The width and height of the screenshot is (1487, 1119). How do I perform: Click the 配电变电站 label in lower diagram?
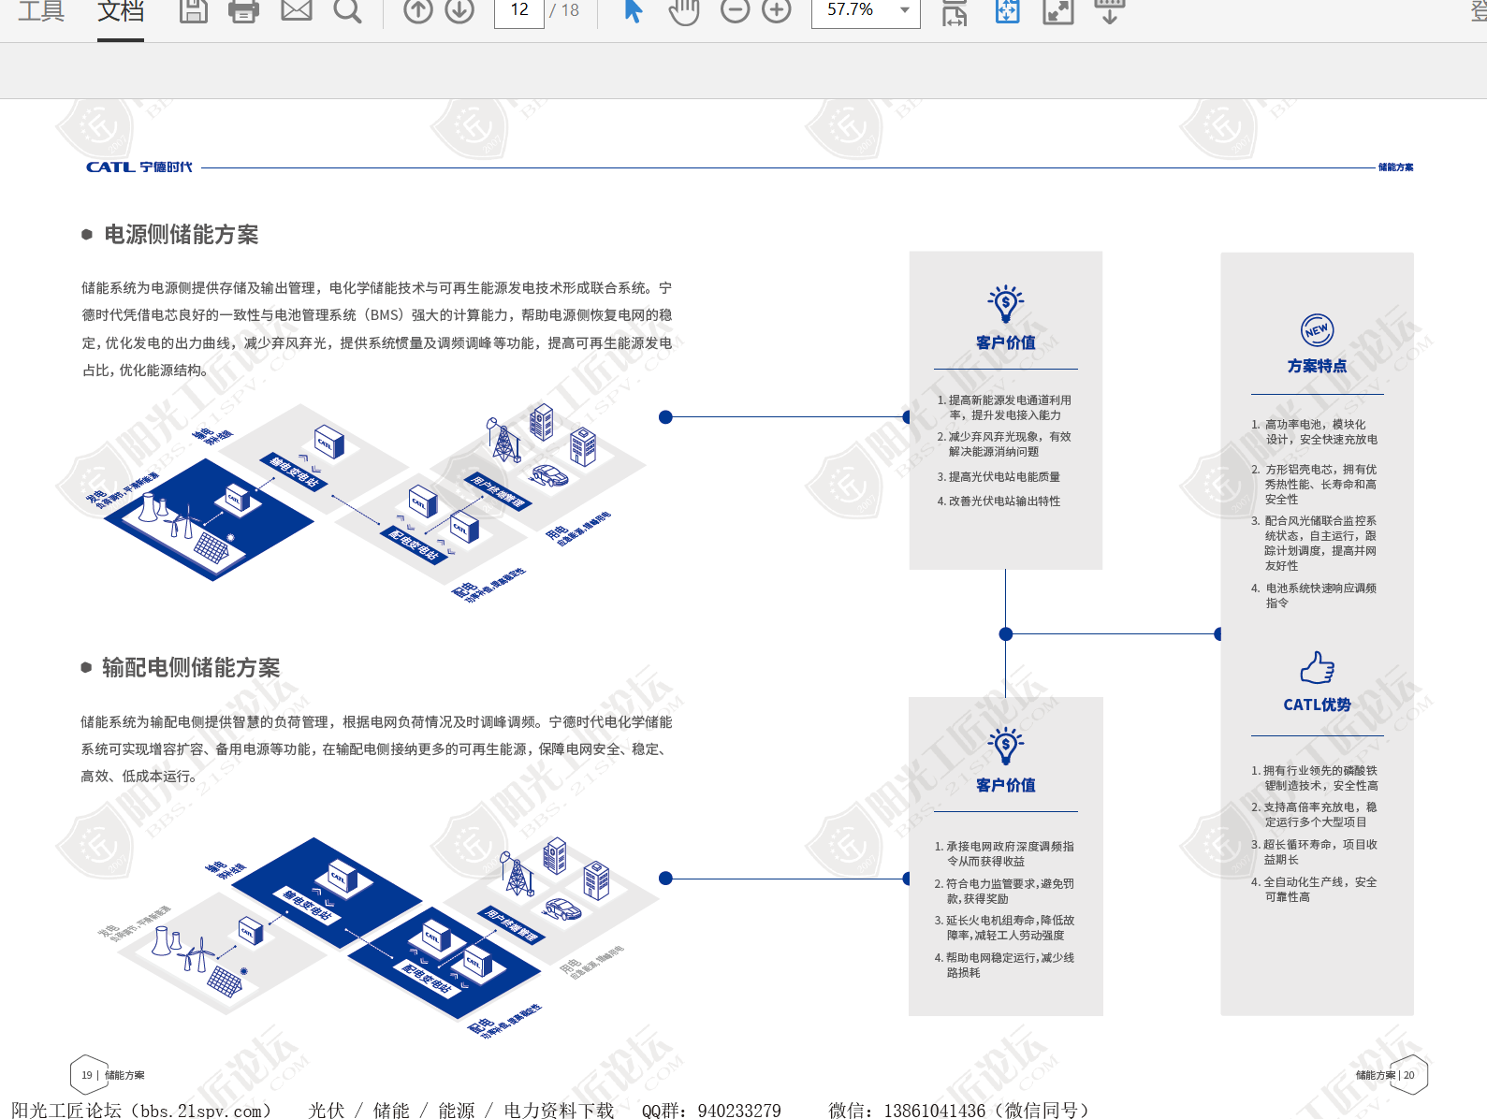(x=427, y=978)
